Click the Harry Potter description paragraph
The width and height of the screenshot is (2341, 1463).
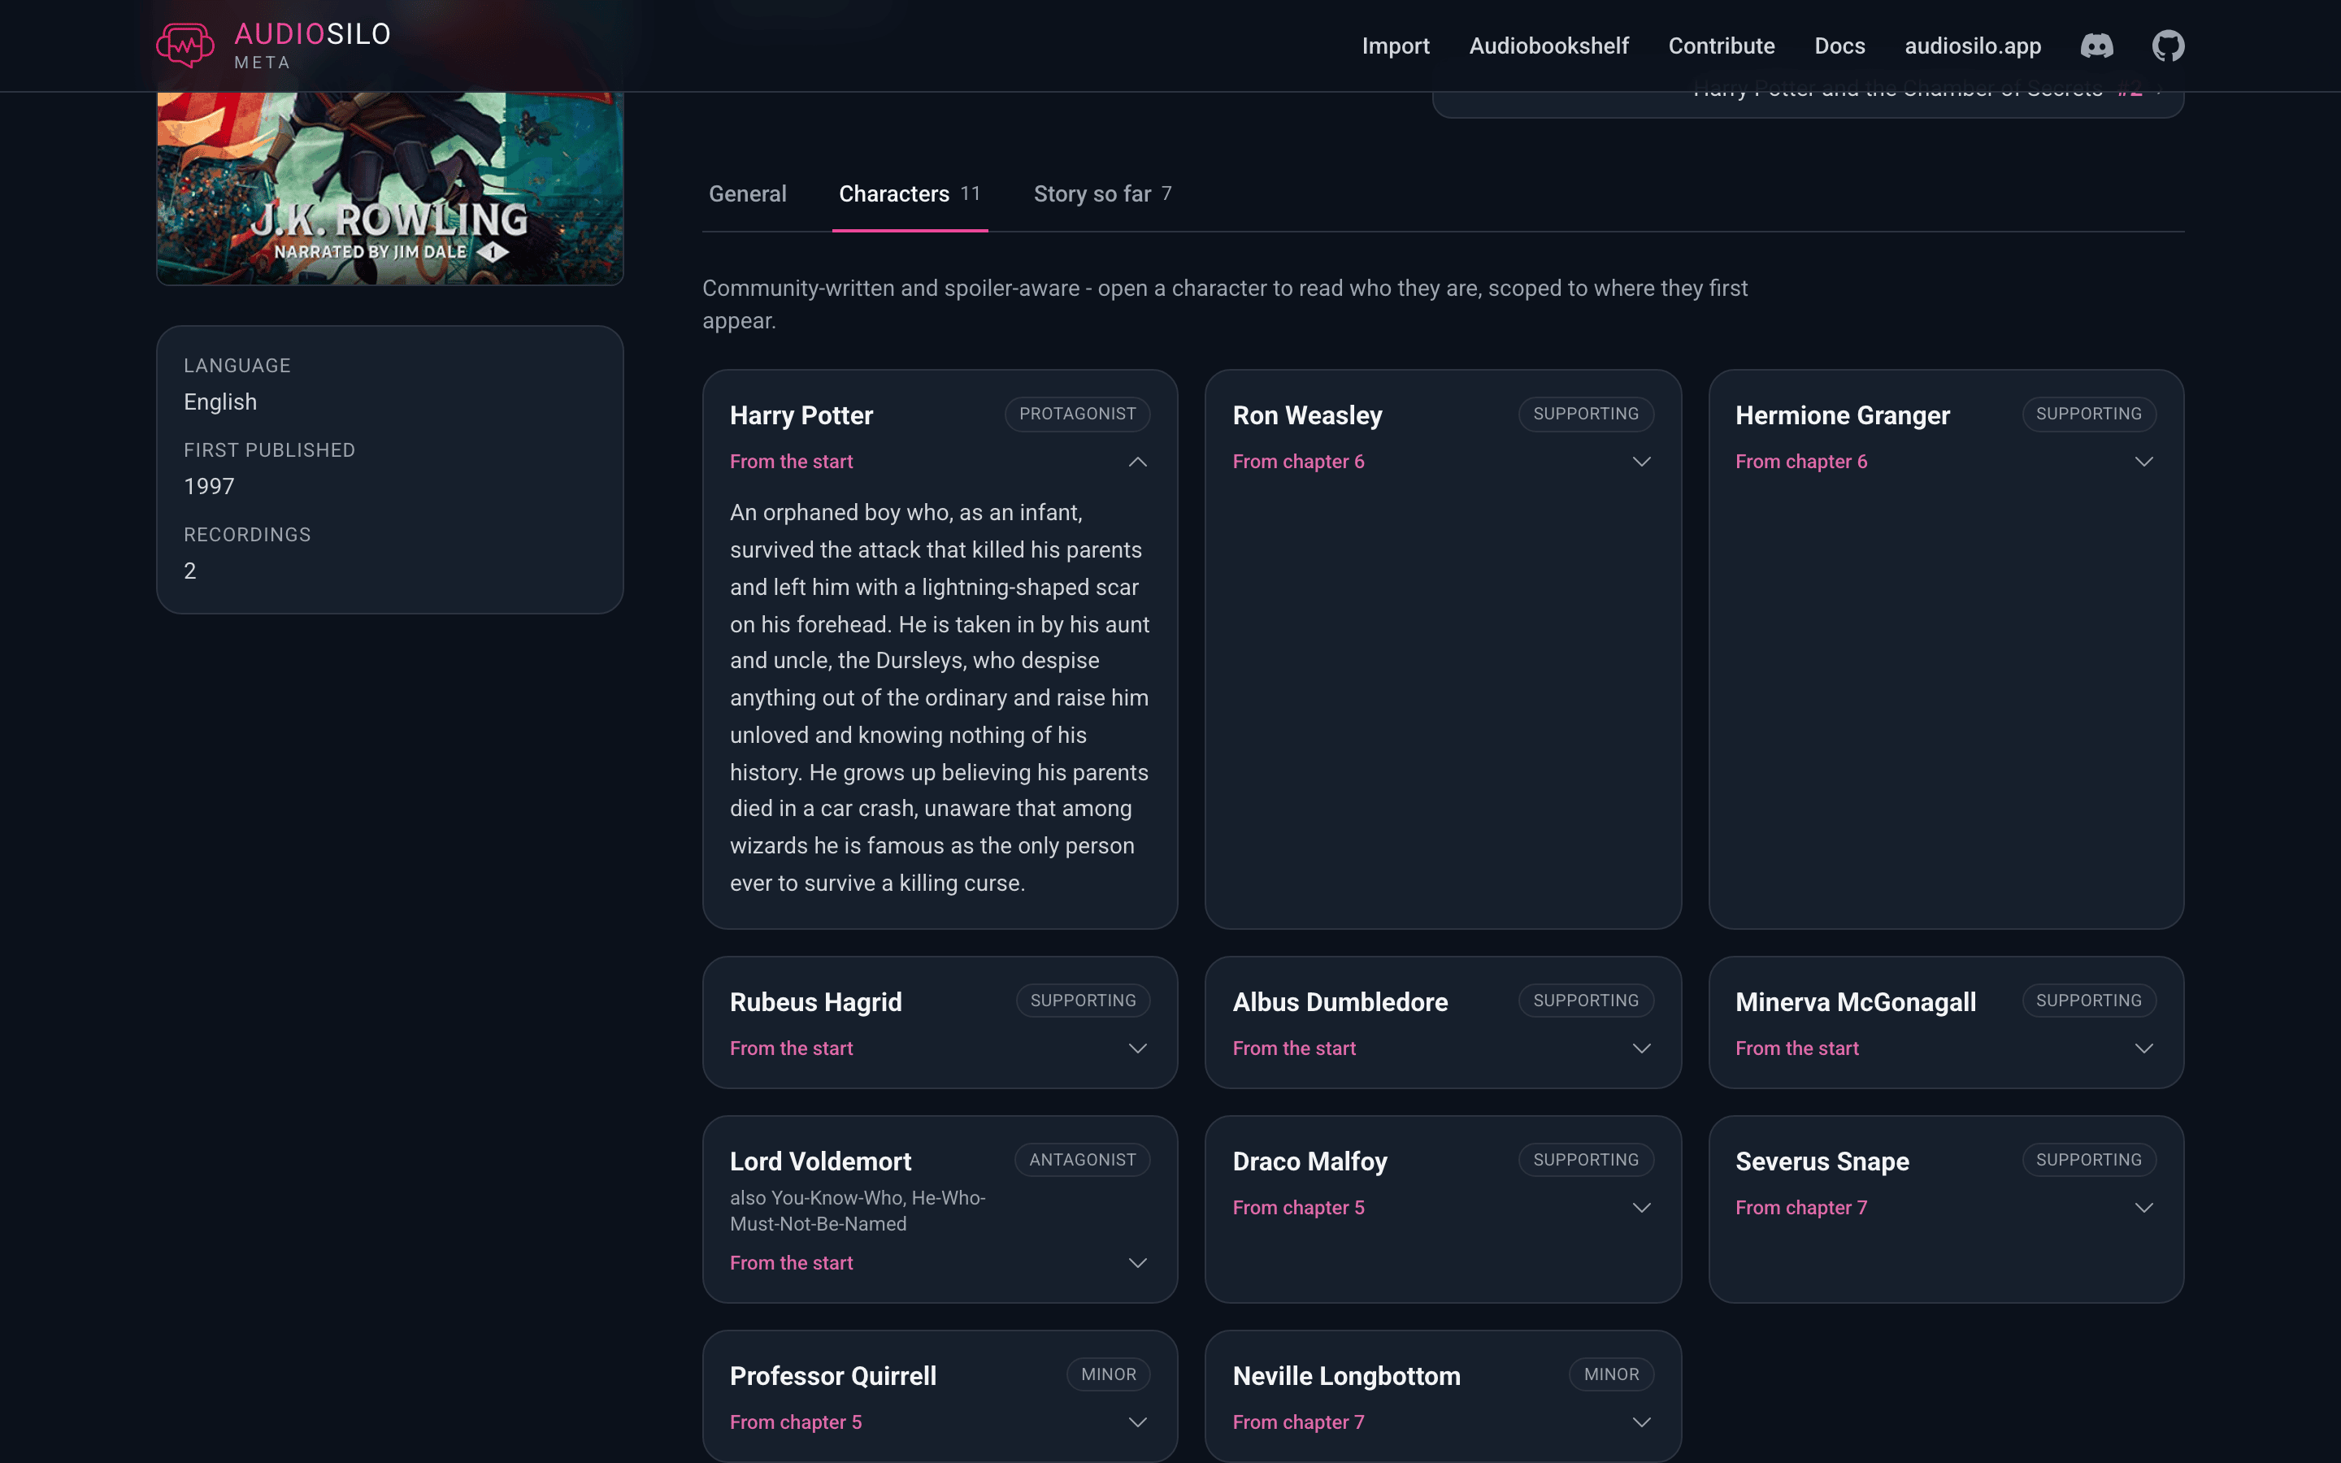click(940, 697)
